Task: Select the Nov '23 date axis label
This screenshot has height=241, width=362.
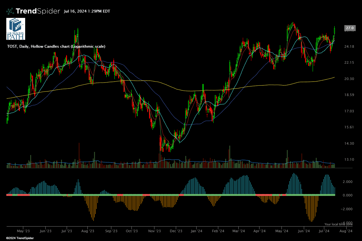Action: tap(154, 231)
